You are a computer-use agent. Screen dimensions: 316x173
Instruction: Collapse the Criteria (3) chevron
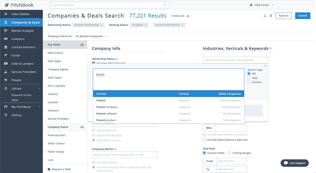pyautogui.click(x=188, y=16)
